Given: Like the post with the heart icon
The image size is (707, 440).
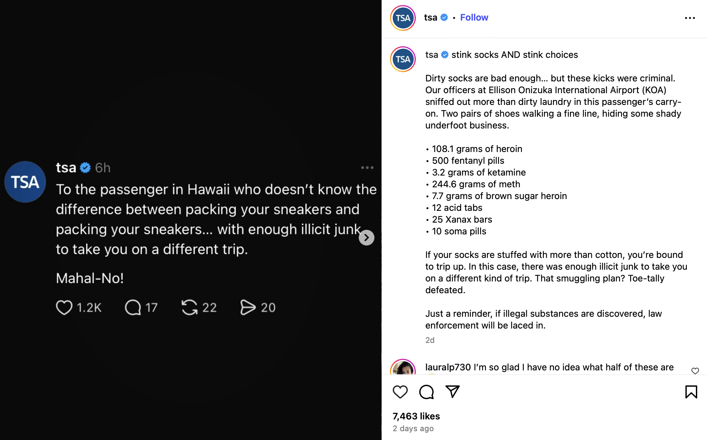Looking at the screenshot, I should tap(400, 392).
